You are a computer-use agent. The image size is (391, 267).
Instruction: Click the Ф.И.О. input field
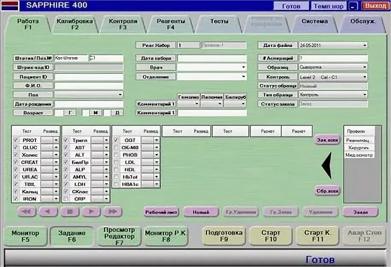[89, 86]
